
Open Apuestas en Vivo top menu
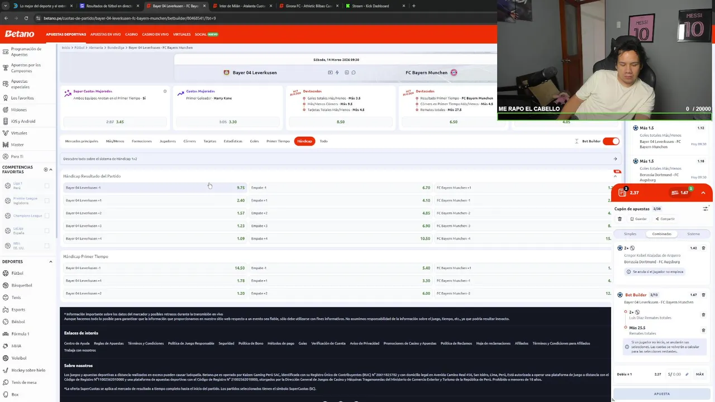[106, 34]
